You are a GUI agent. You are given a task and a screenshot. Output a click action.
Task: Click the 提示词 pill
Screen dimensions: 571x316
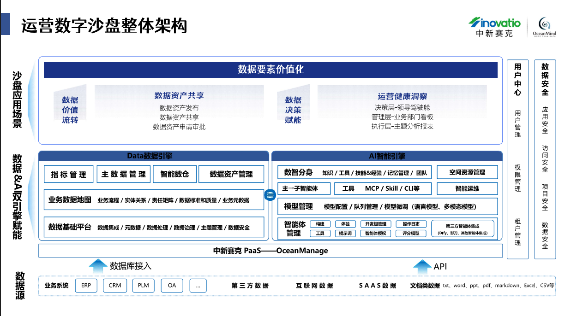pyautogui.click(x=345, y=234)
